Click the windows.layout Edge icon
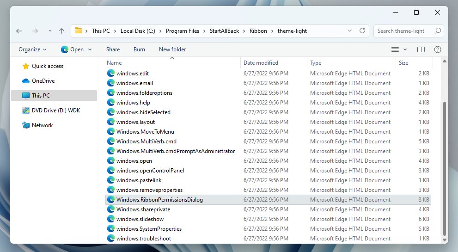The image size is (458, 252). tap(111, 122)
